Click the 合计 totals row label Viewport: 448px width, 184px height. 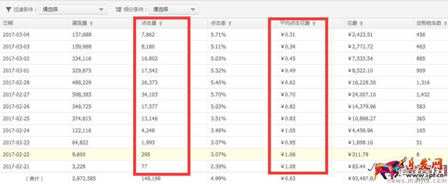coord(34,178)
